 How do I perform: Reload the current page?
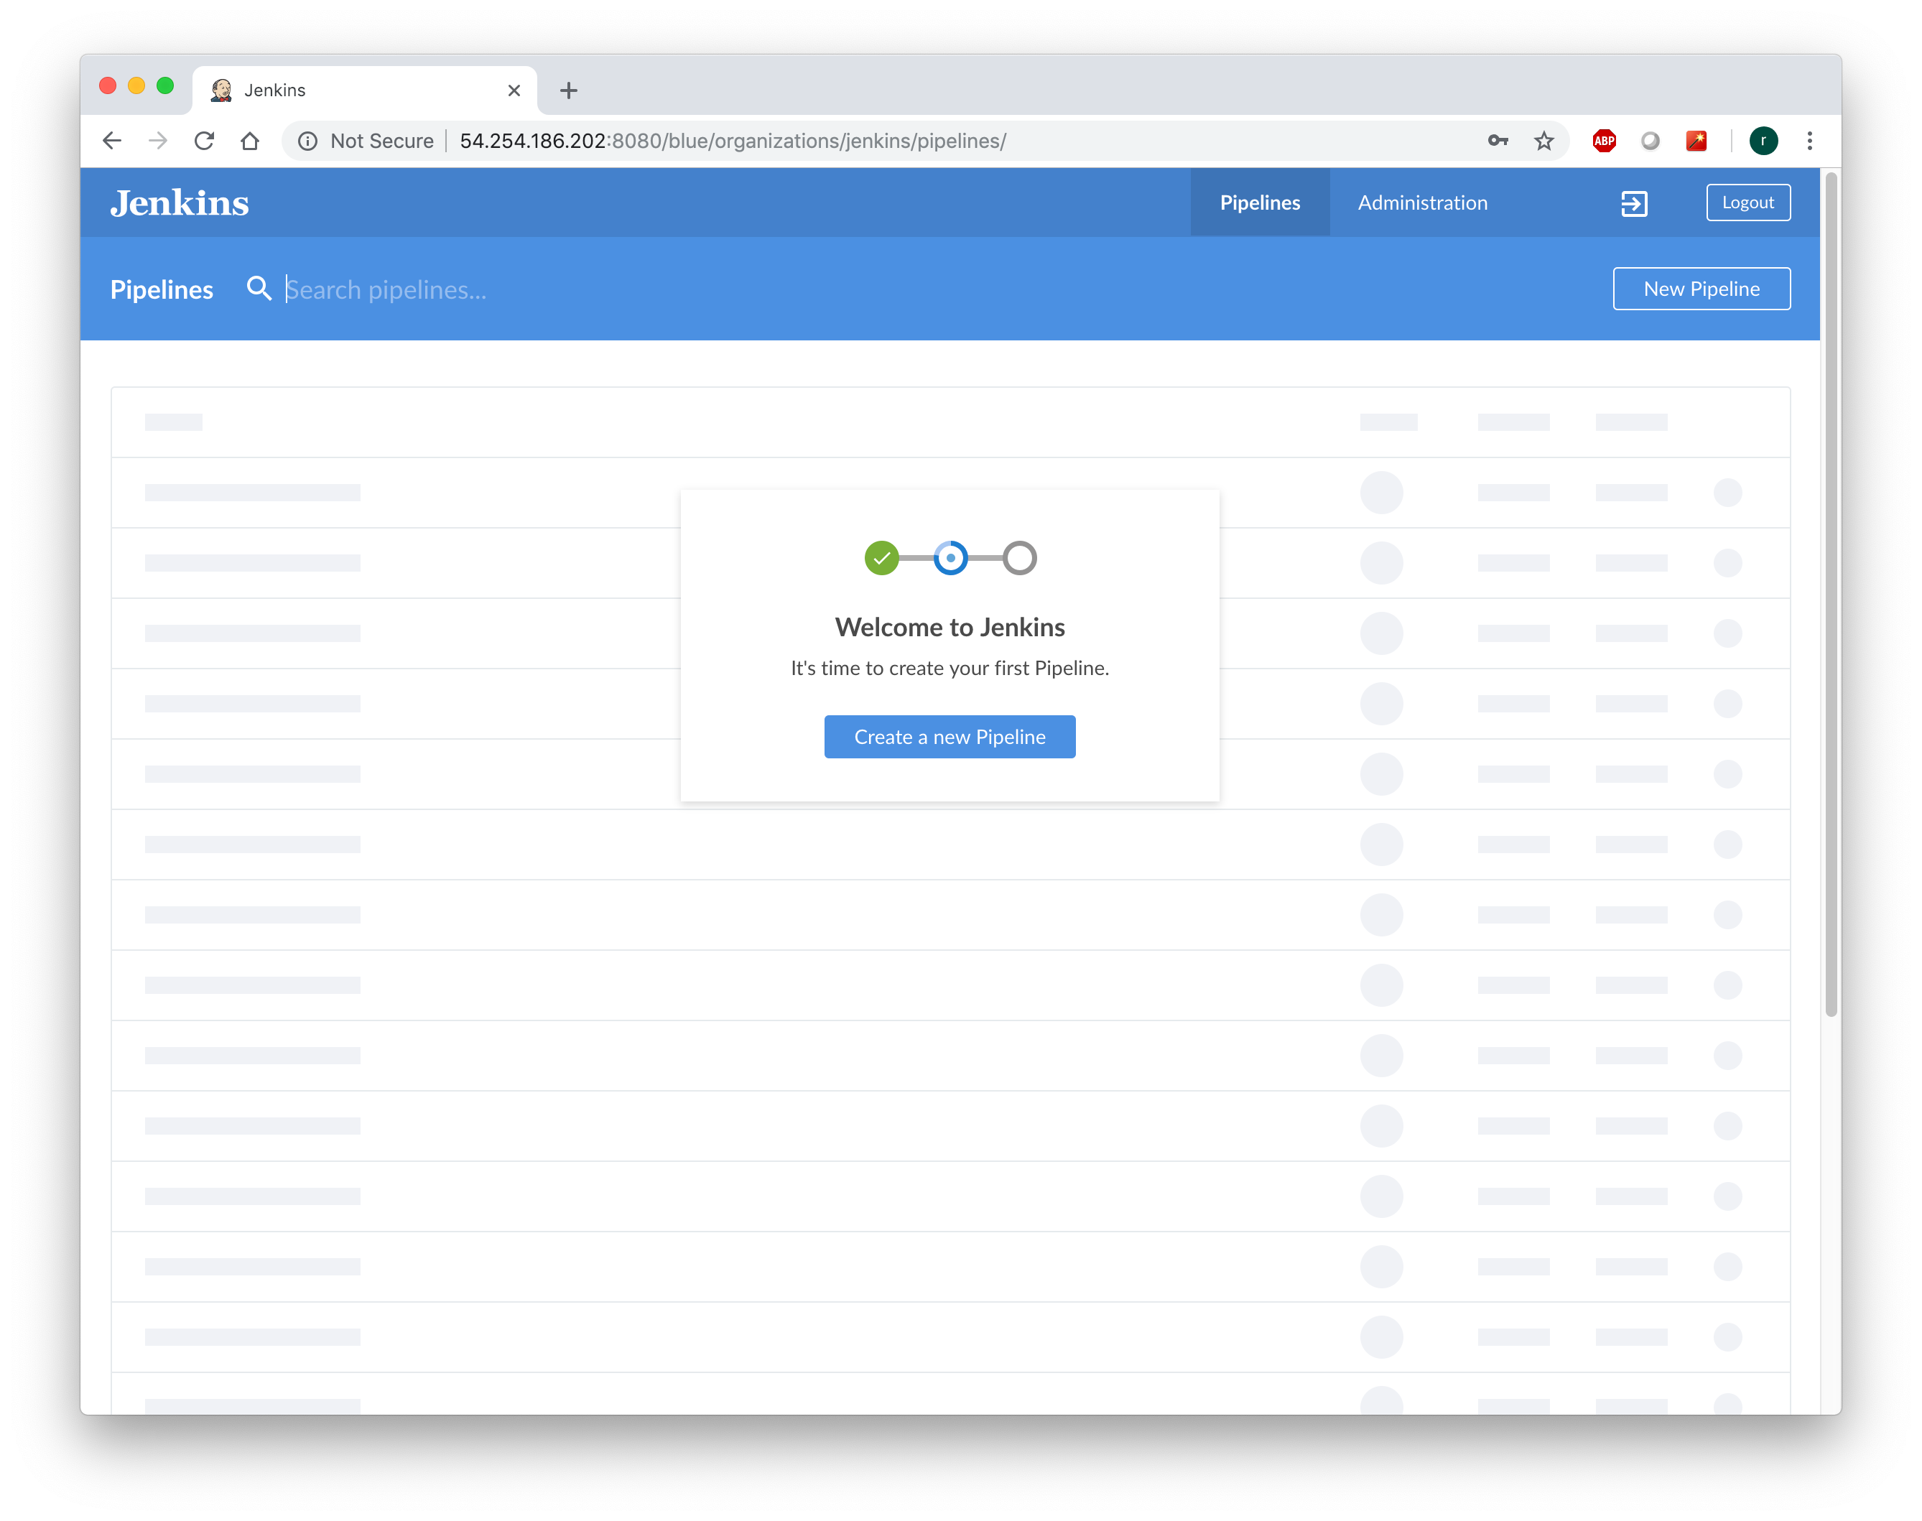coord(204,141)
